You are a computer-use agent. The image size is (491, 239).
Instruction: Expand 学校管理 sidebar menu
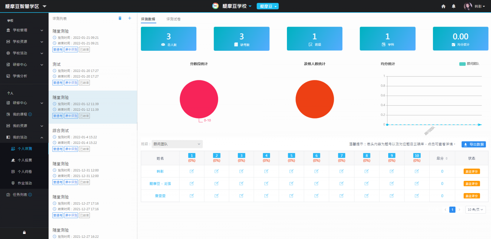pos(25,30)
